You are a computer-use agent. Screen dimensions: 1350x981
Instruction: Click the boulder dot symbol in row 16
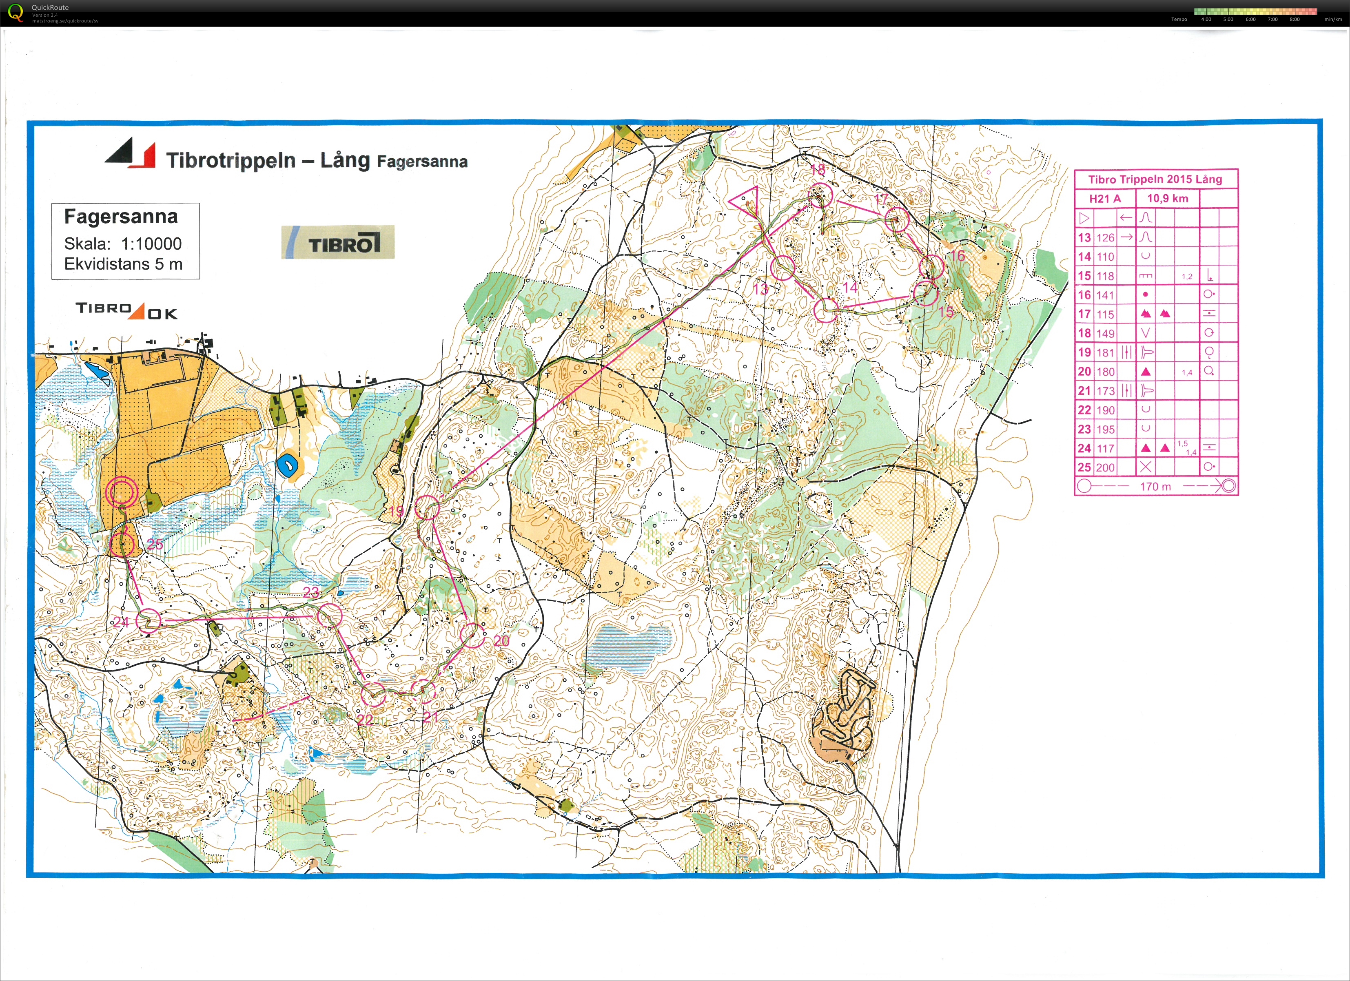tap(1145, 295)
